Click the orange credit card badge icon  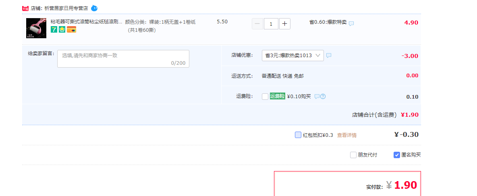click(71, 29)
